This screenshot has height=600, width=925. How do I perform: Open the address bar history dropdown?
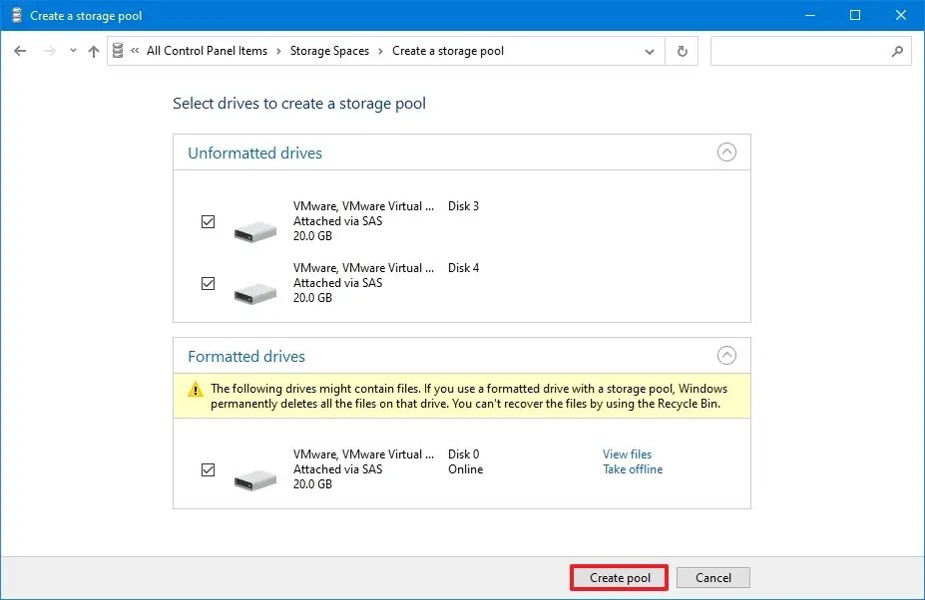pyautogui.click(x=650, y=51)
